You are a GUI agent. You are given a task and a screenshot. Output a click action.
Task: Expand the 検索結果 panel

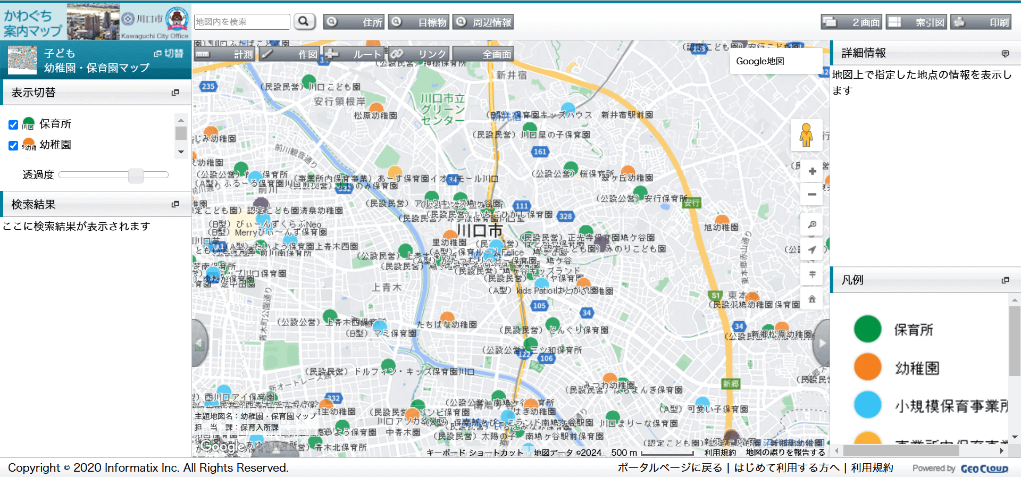pyautogui.click(x=175, y=204)
